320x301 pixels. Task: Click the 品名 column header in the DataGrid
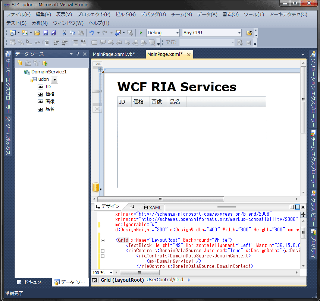(177, 102)
